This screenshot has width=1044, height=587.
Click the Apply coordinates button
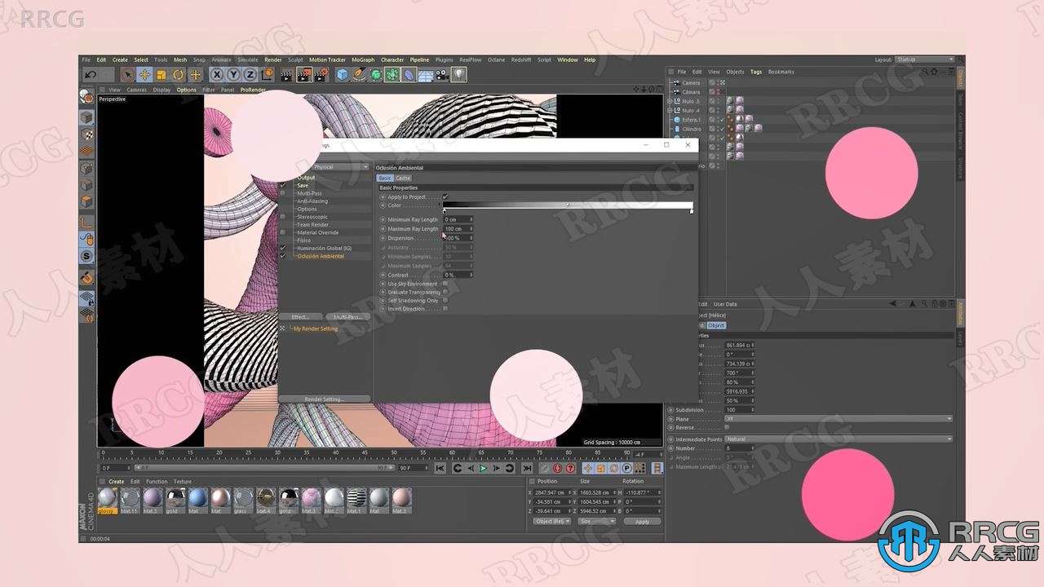point(642,521)
